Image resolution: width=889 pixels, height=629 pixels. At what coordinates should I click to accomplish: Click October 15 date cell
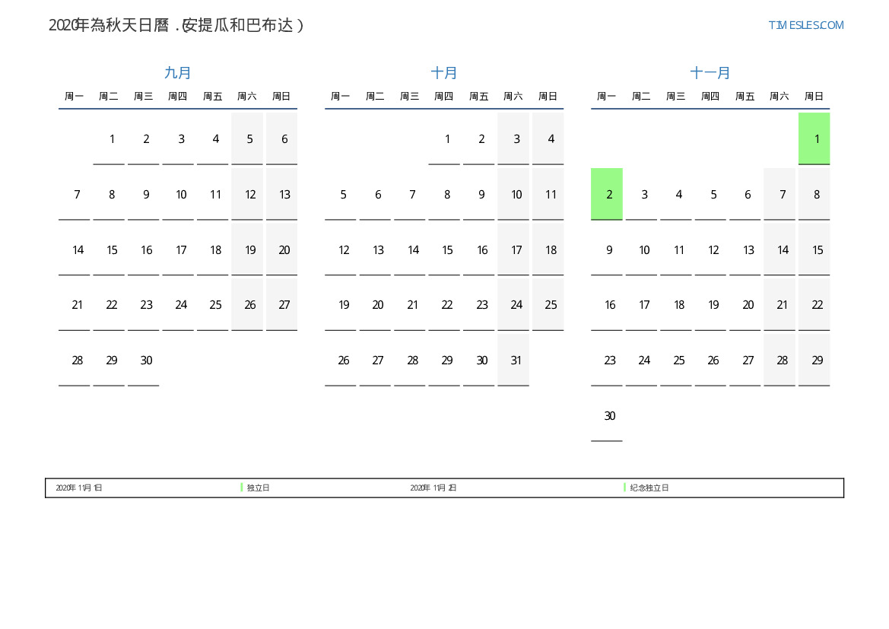447,249
